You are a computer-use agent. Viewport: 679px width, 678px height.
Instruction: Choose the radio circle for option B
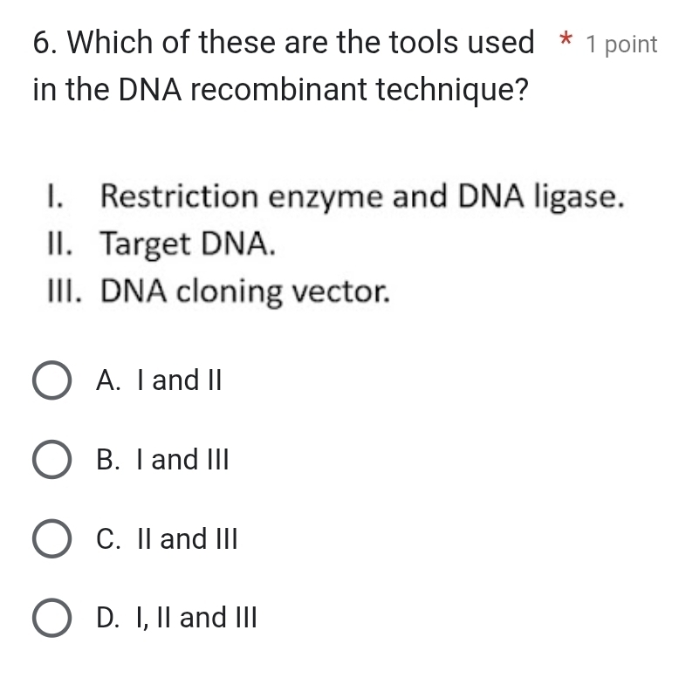coord(52,459)
